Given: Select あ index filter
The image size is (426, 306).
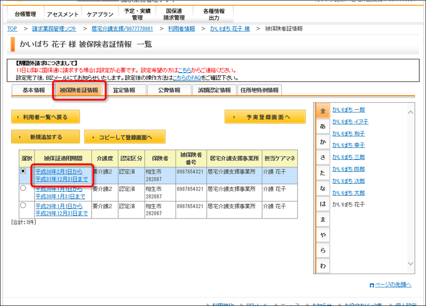Looking at the screenshot, I should click(x=323, y=126).
